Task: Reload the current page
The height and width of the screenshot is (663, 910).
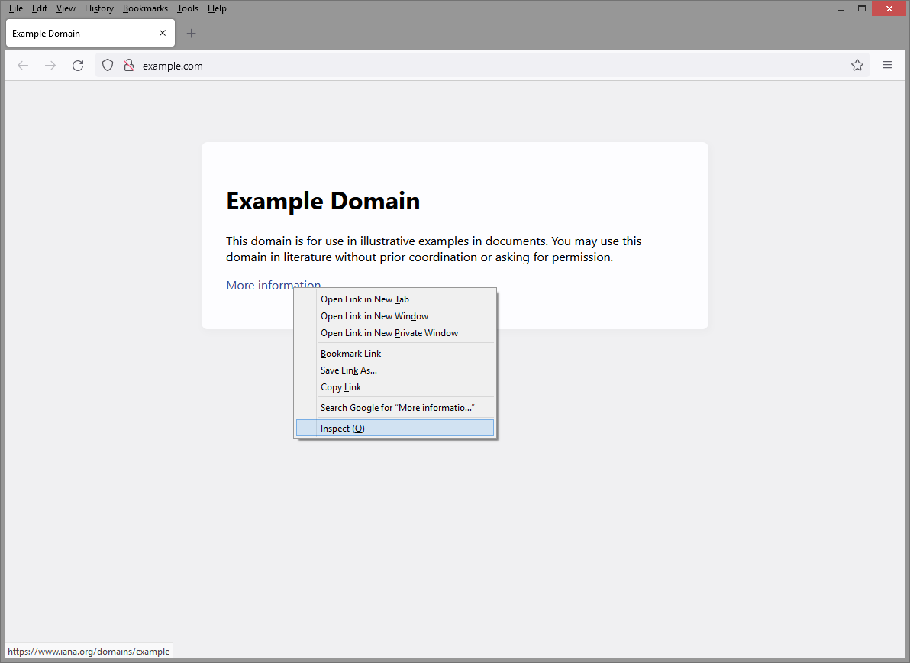Action: (x=78, y=65)
